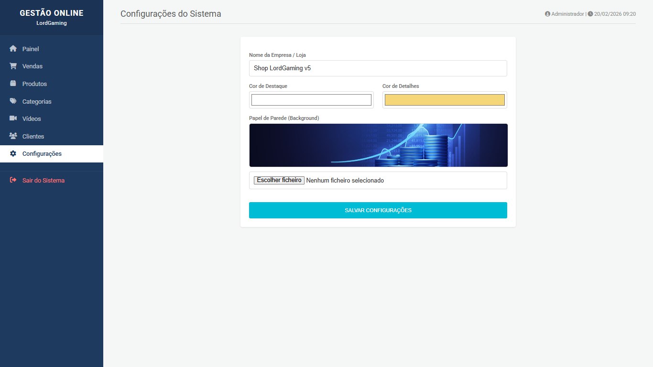This screenshot has height=367, width=653.
Task: Open the Categorias menu item
Action: pyautogui.click(x=37, y=101)
